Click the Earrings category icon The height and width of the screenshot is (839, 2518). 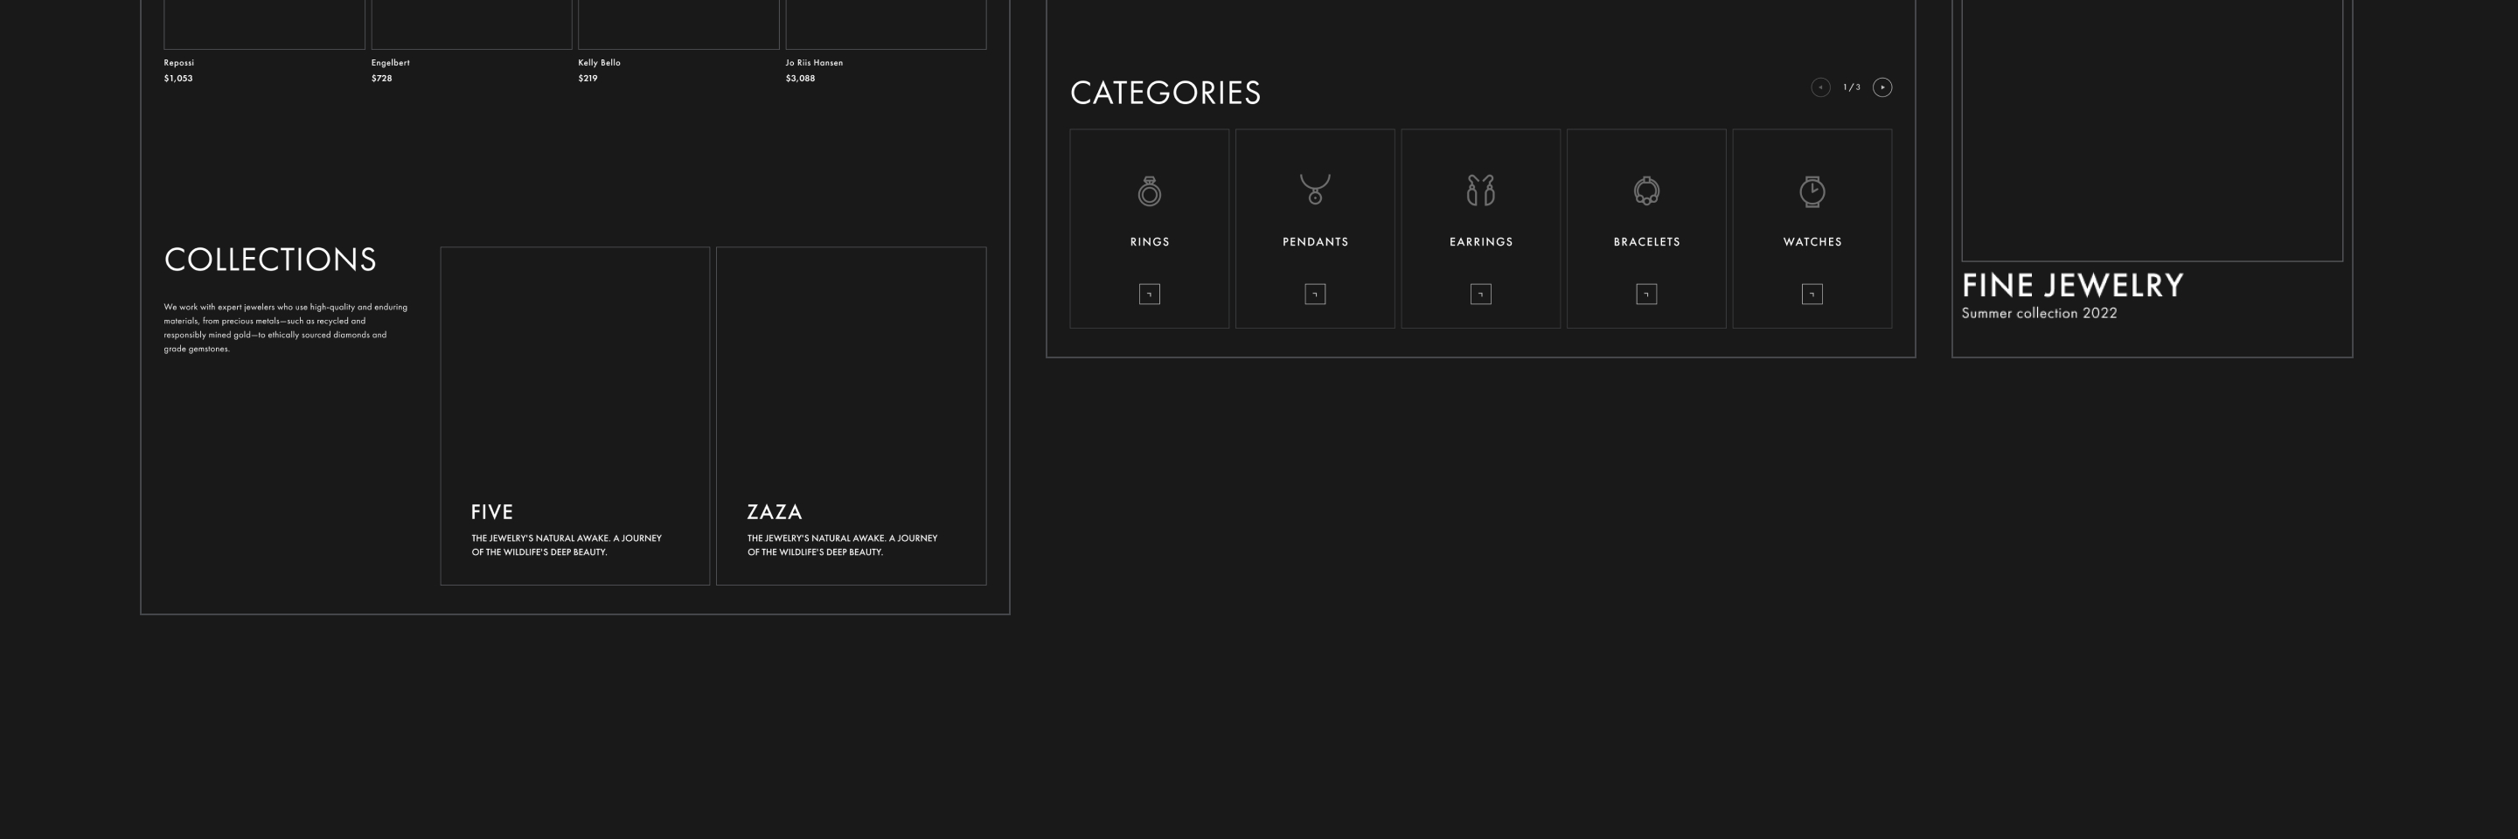1480,191
